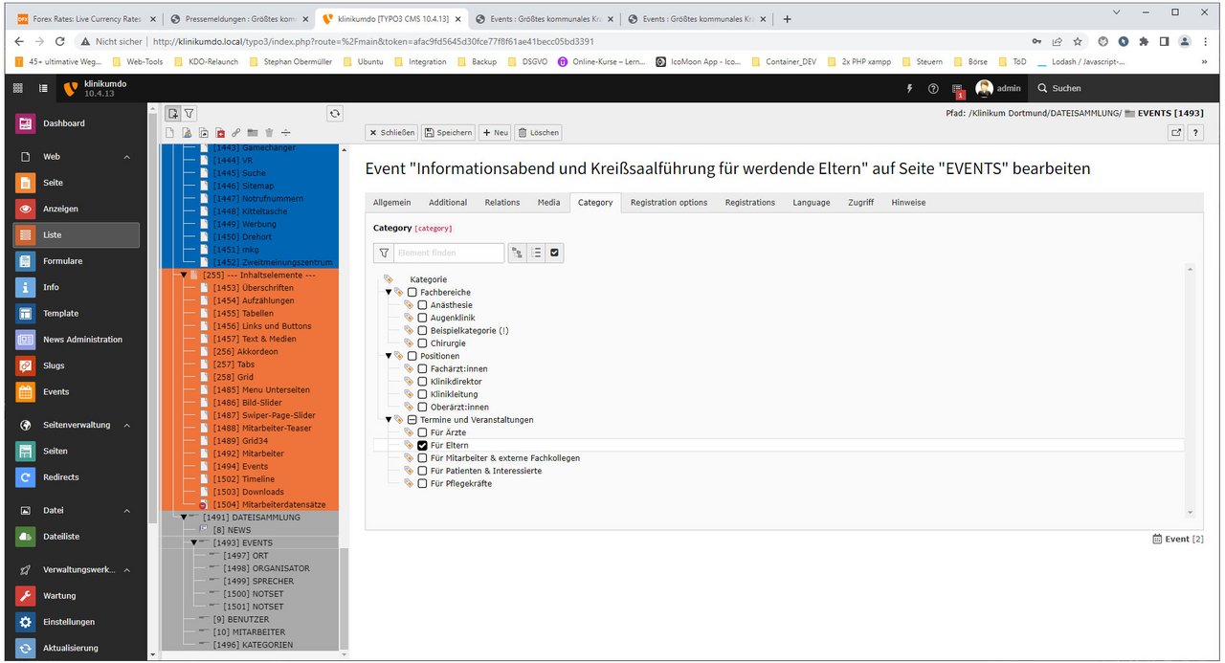Collapse Termine und Veranstaltungen branch
1225x663 pixels.
[389, 420]
